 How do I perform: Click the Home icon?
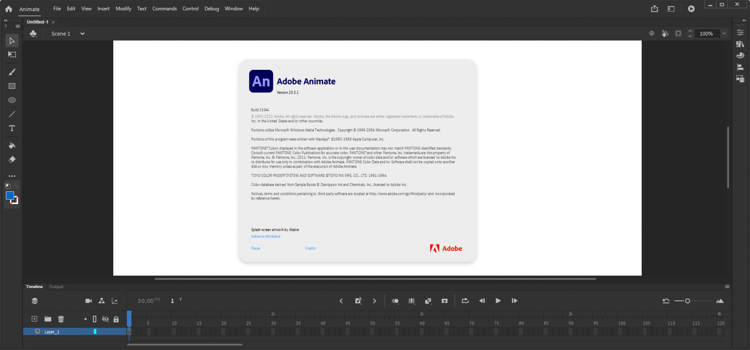coord(8,9)
